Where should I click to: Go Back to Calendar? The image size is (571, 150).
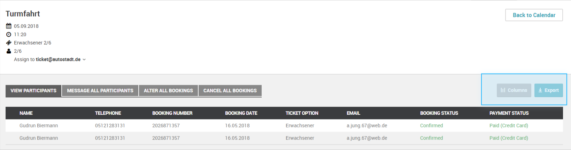pyautogui.click(x=534, y=15)
